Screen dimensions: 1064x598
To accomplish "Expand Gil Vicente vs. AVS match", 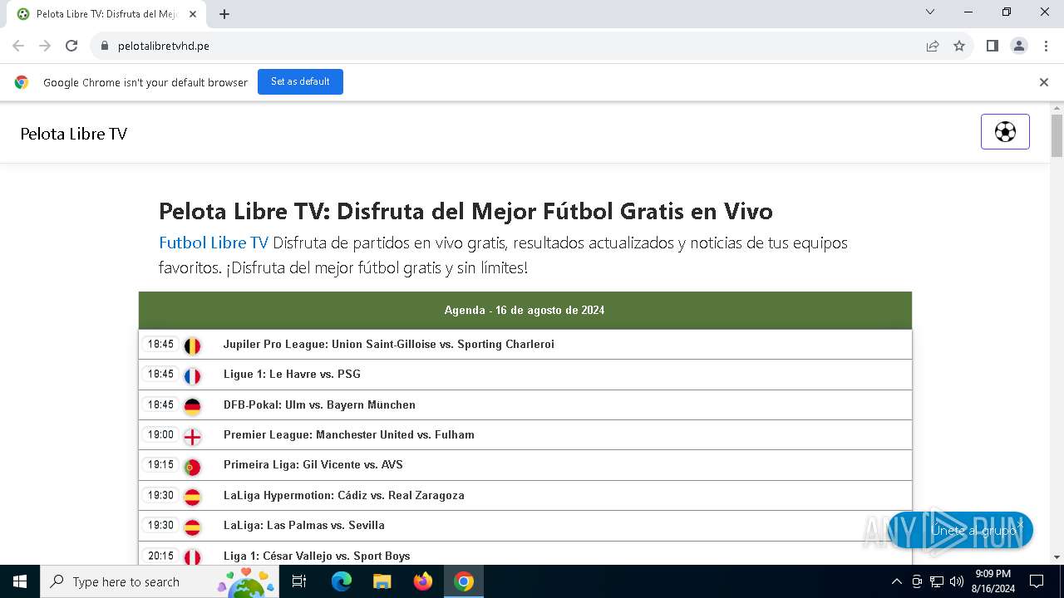I will click(x=525, y=465).
